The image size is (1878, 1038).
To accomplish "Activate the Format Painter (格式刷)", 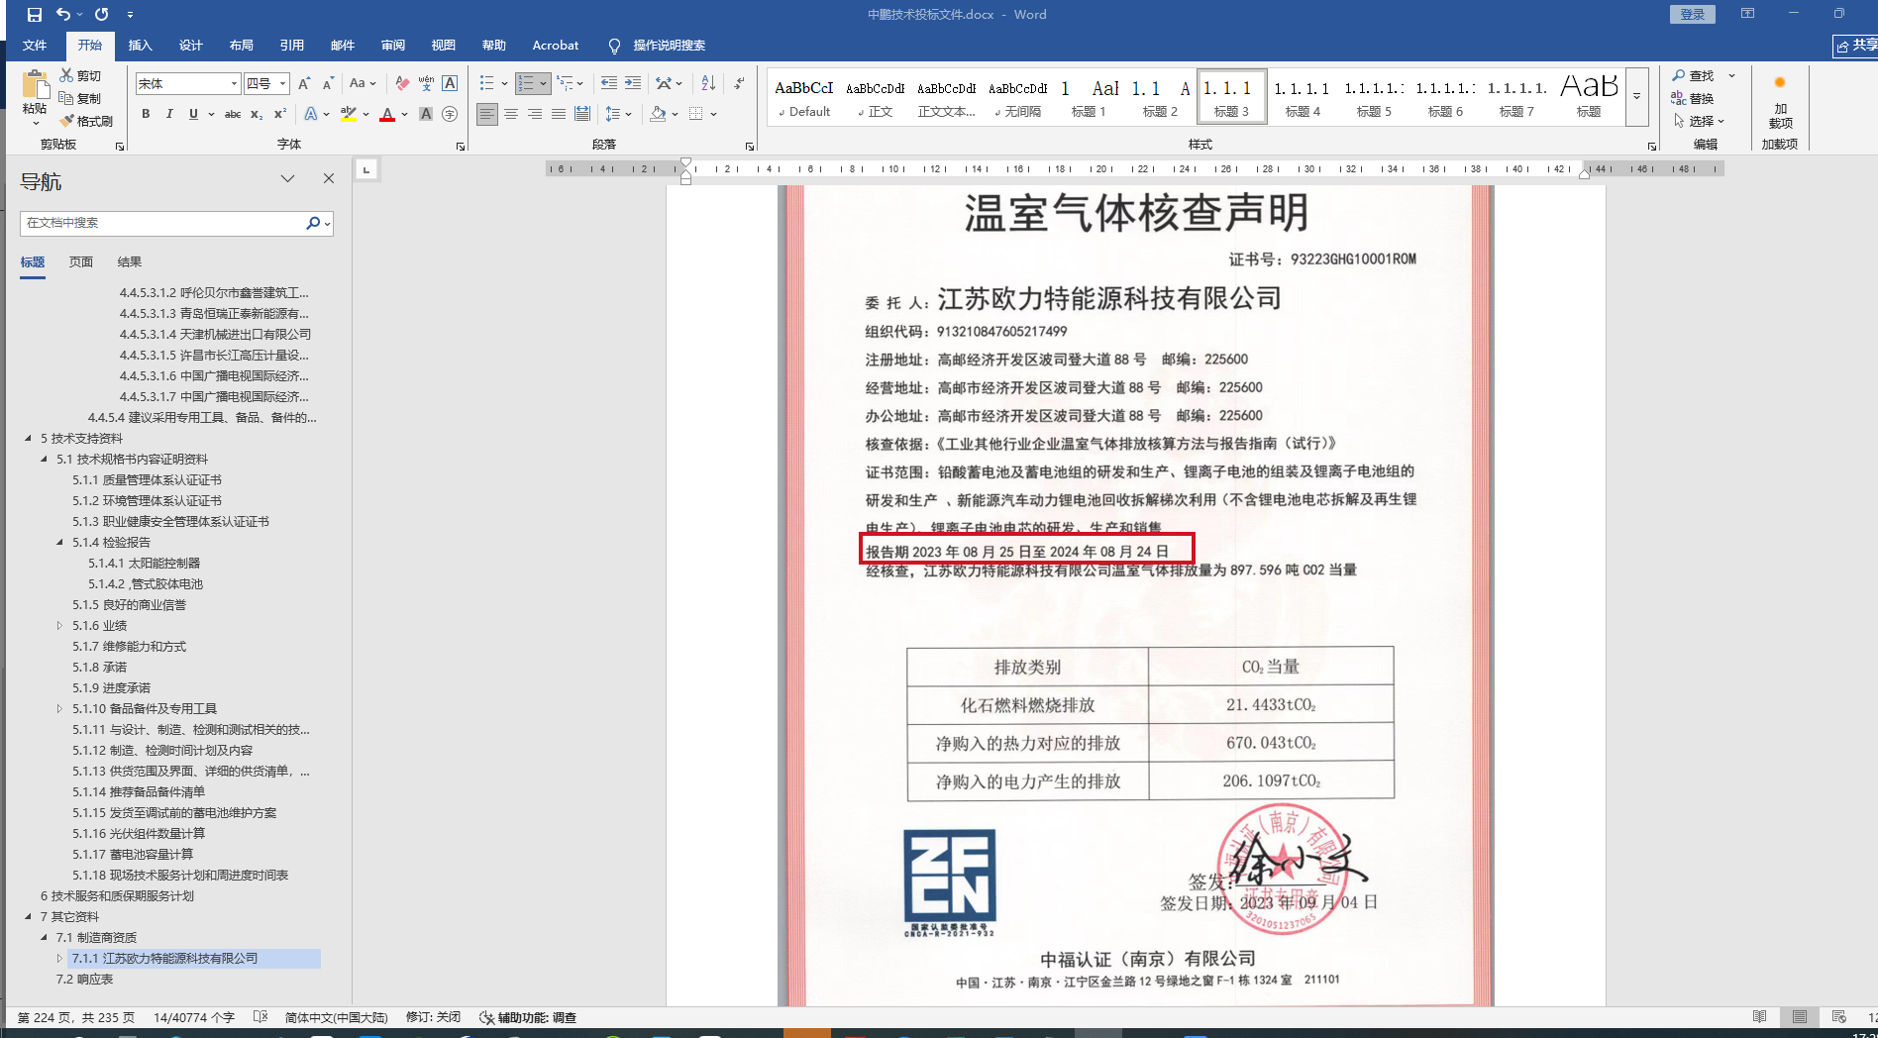I will point(86,121).
